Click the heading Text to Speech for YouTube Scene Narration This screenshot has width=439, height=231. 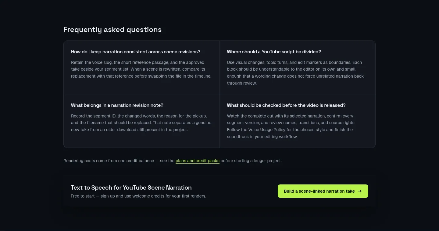pyautogui.click(x=131, y=187)
